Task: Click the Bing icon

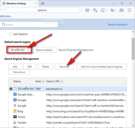Action: (15, 111)
